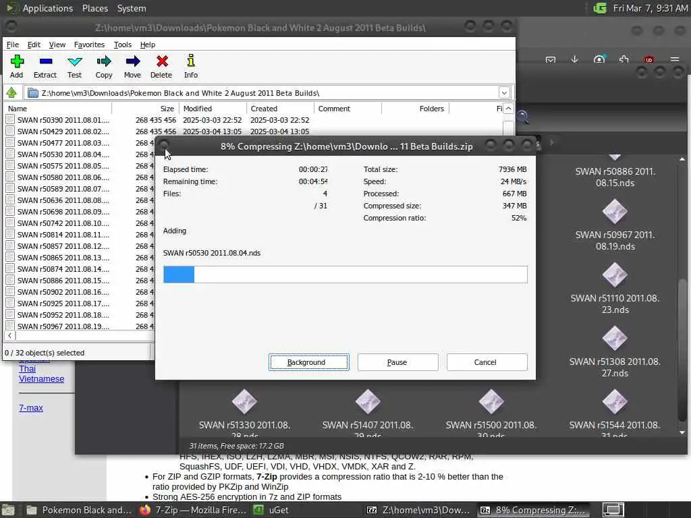This screenshot has height=518, width=691.
Task: Select SWAN r51308 2011.08.27.nds file icon
Action: point(615,339)
